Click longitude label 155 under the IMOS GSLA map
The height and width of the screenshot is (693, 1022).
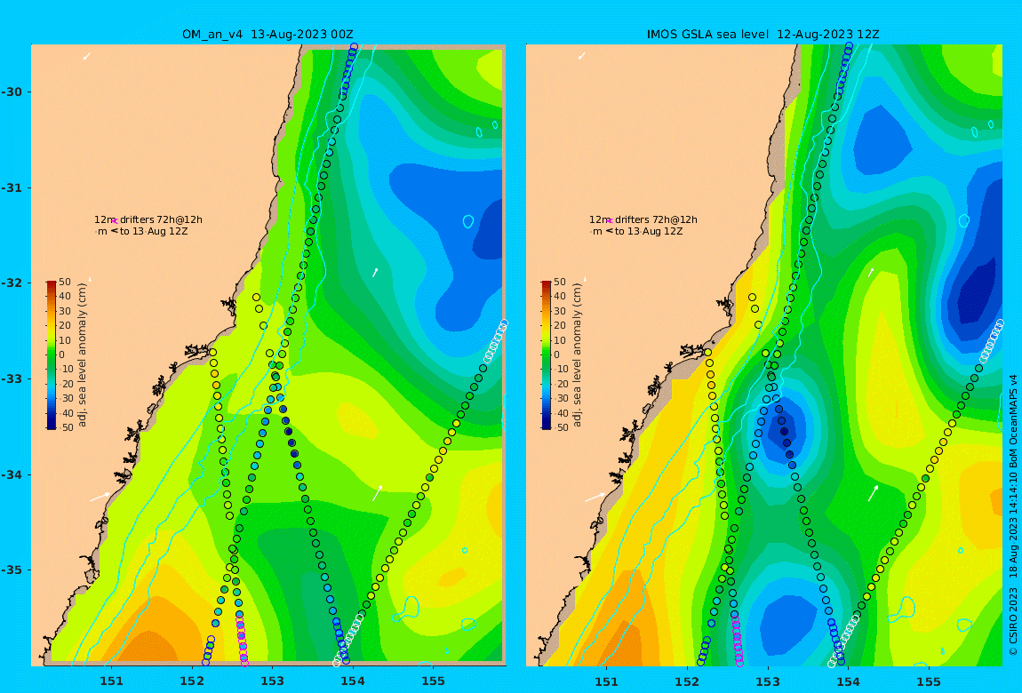929,681
